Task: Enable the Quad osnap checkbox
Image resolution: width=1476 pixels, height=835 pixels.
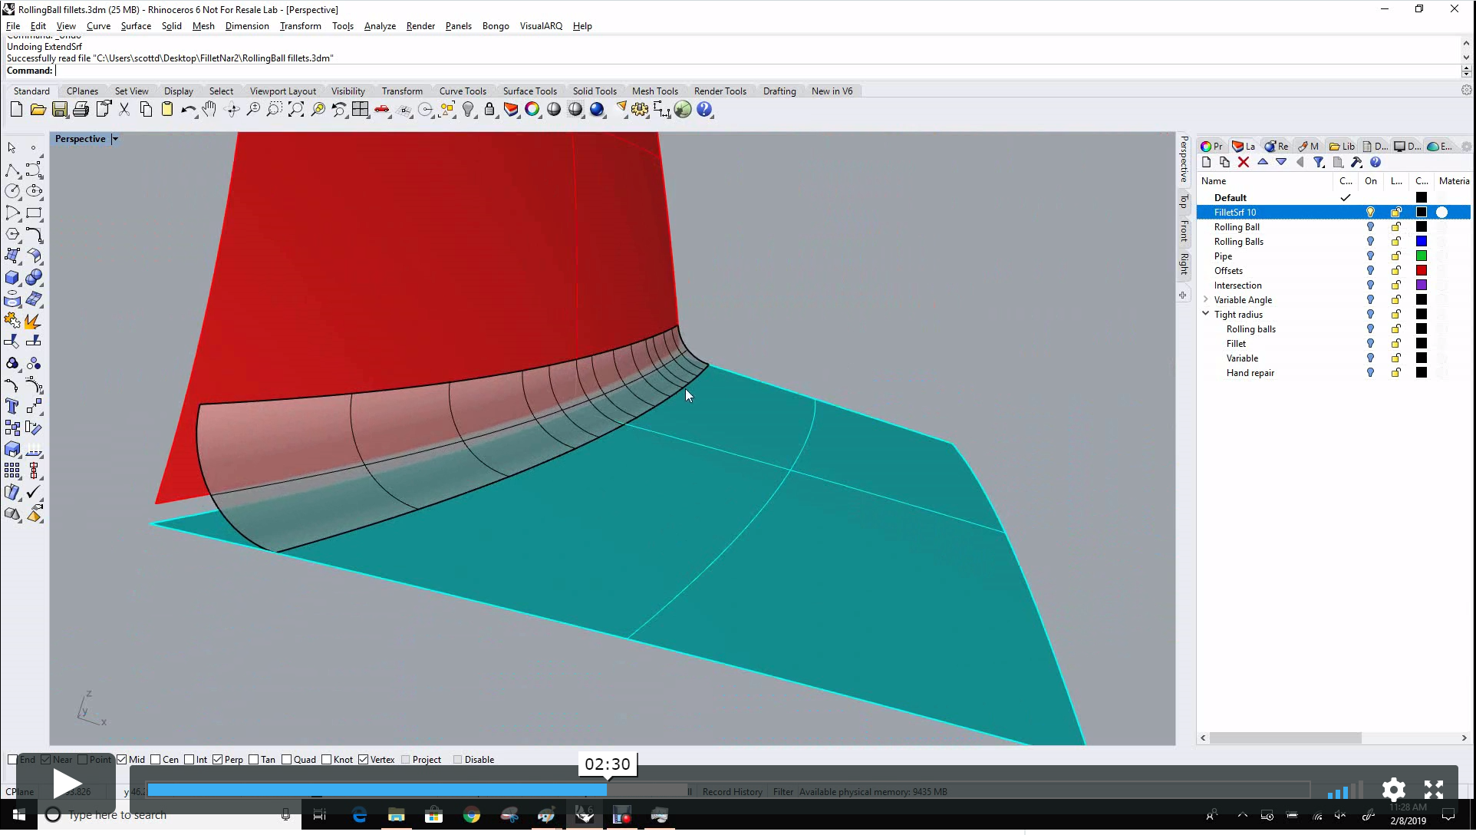Action: pyautogui.click(x=286, y=760)
